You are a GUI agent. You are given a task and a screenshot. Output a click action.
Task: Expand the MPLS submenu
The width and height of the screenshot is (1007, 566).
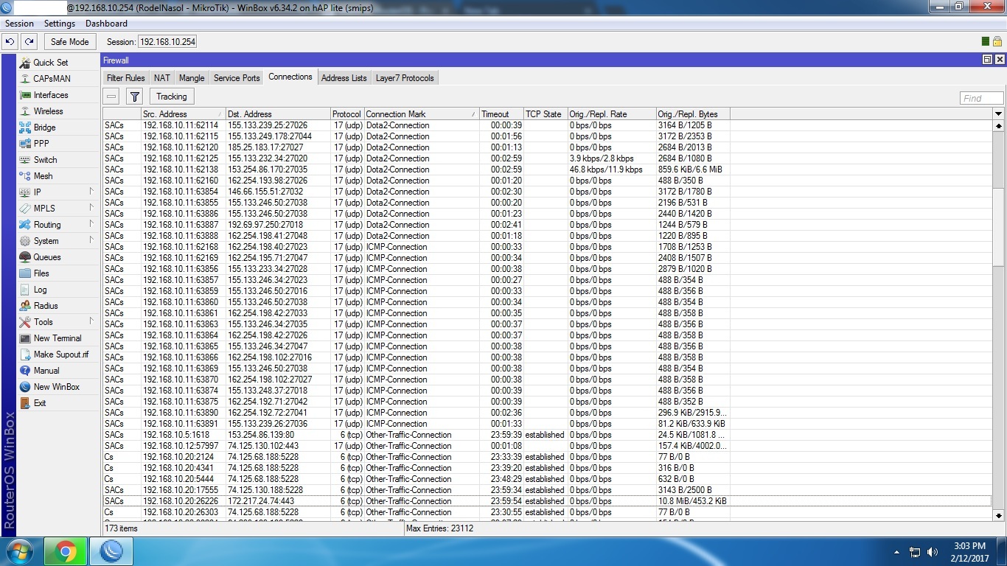[91, 208]
